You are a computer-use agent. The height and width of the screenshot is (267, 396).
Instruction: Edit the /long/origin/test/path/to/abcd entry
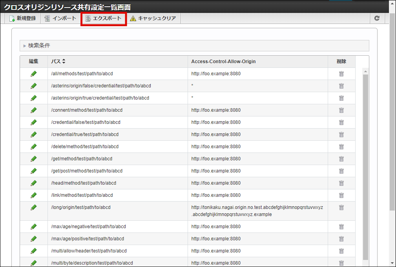(x=34, y=207)
